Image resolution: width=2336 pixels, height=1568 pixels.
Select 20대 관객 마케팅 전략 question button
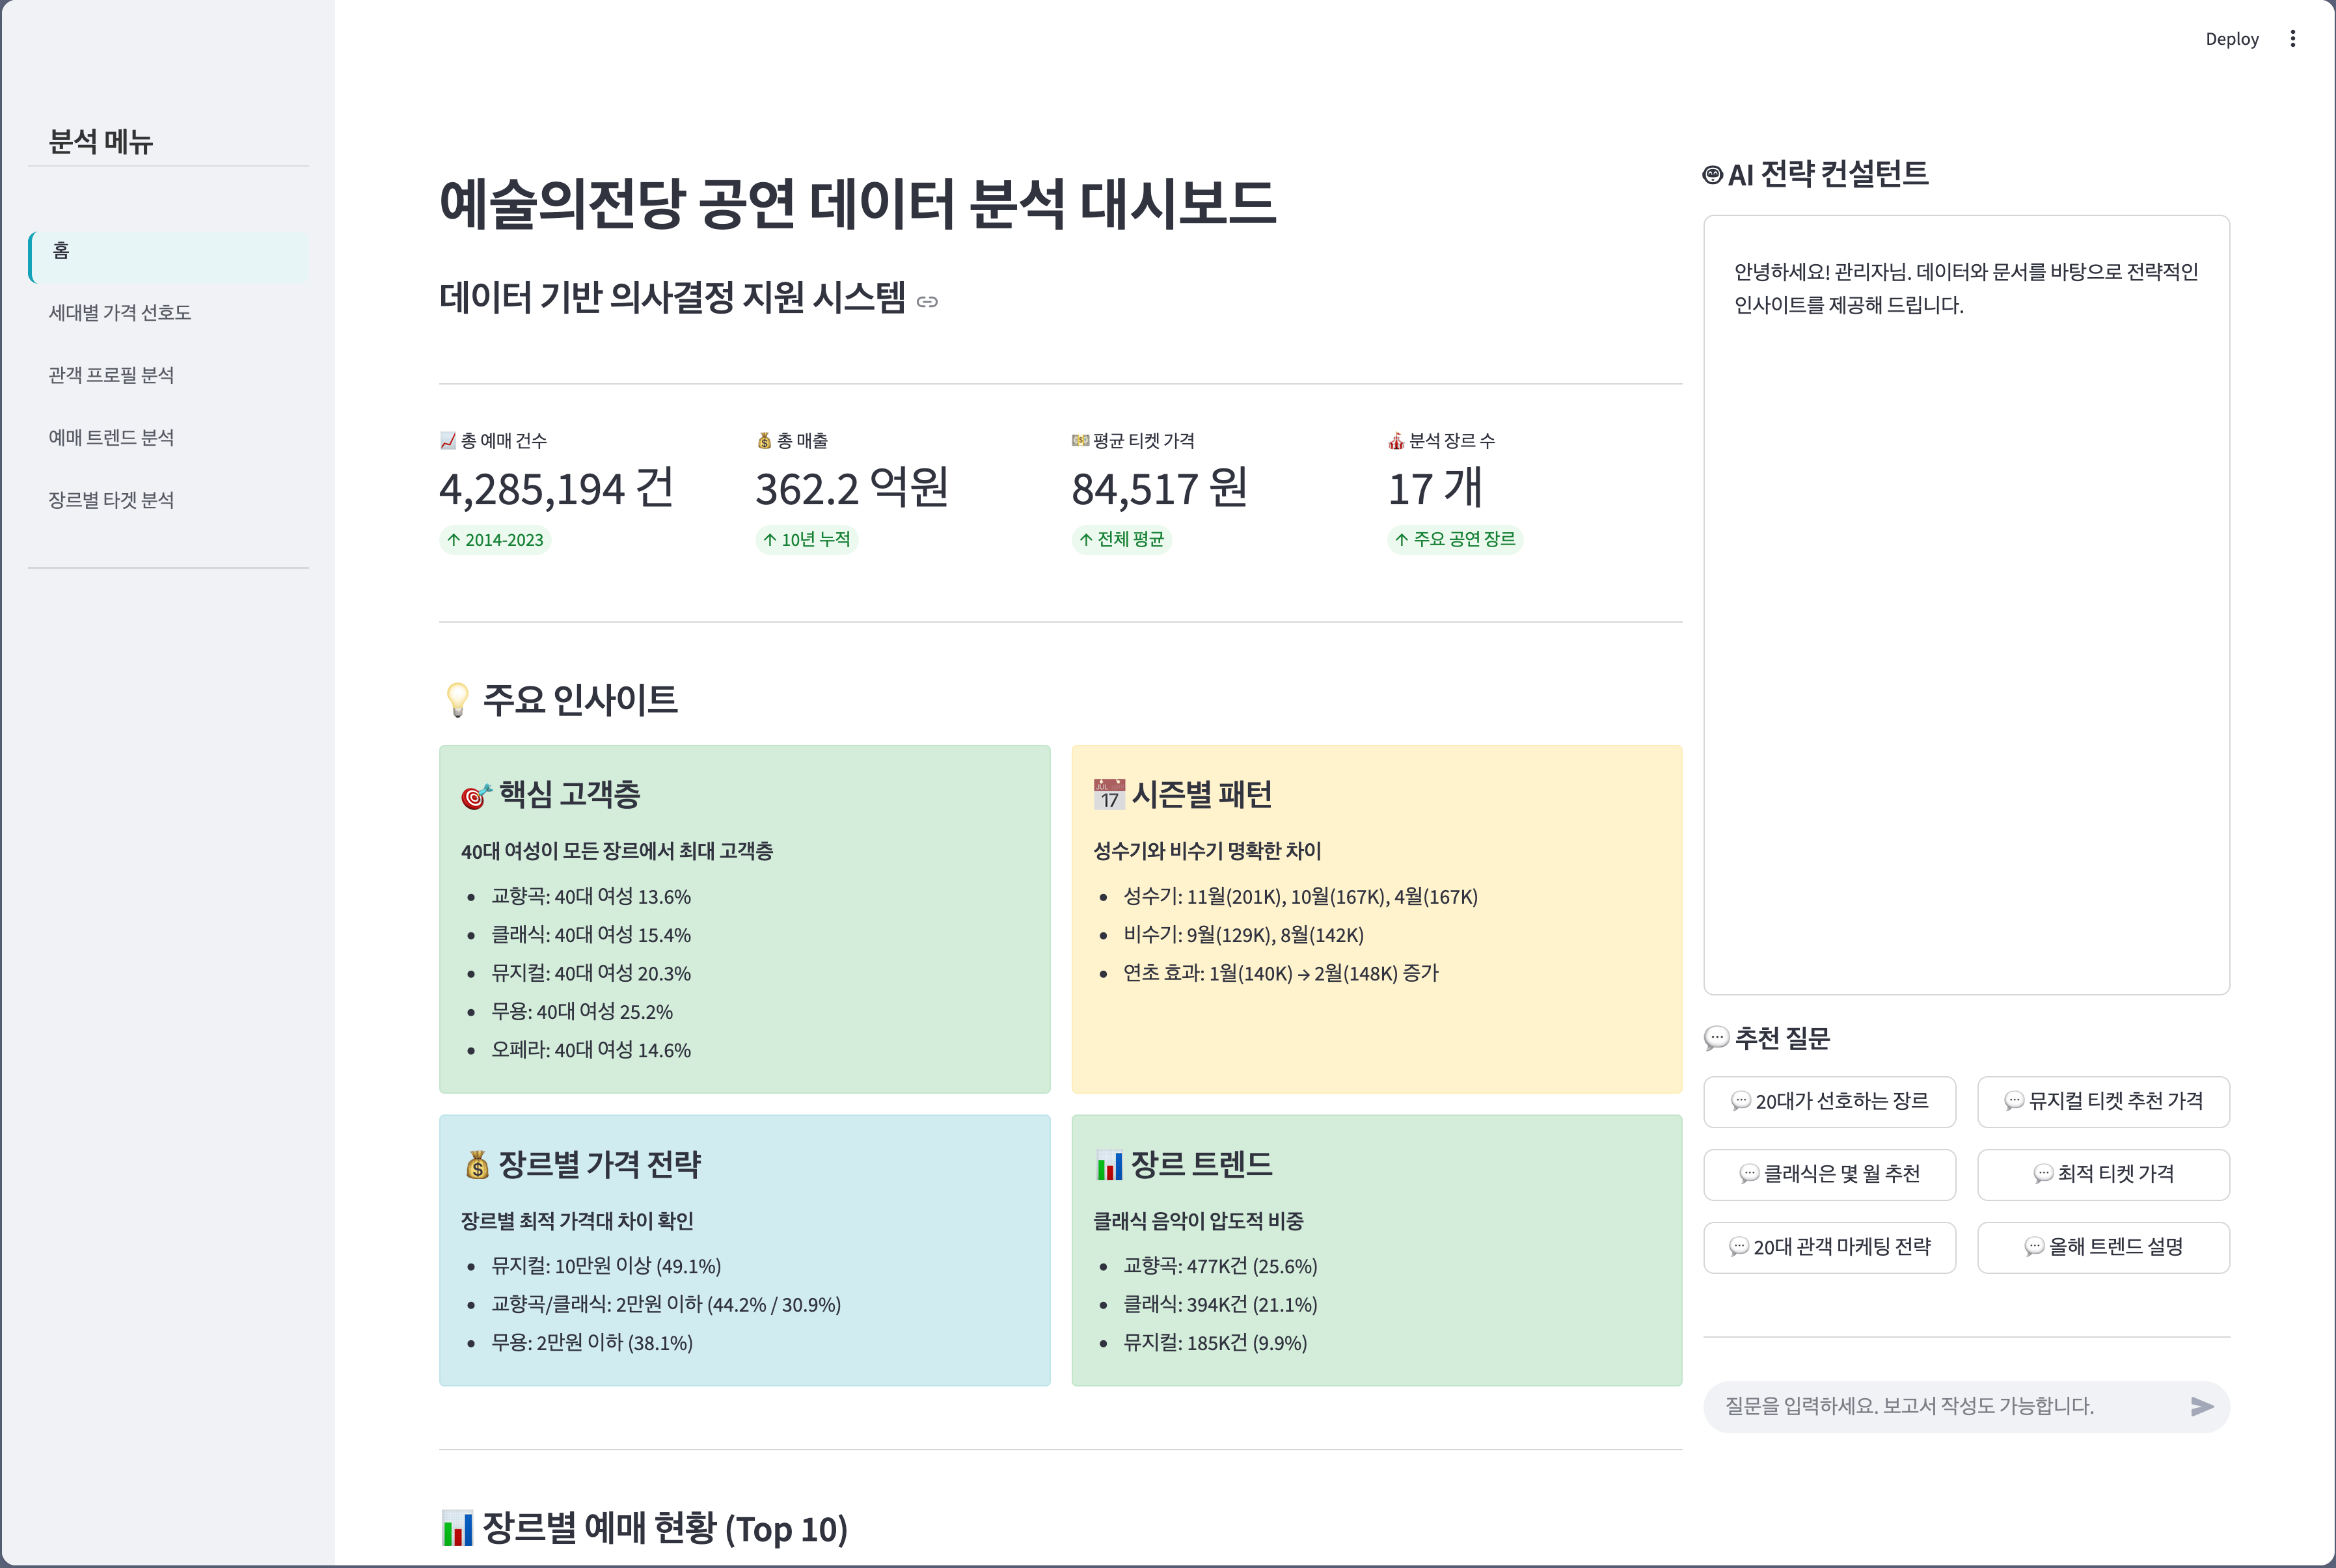click(x=1829, y=1248)
